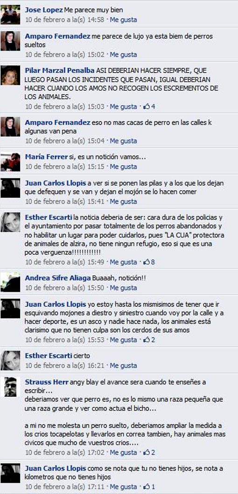238x494 pixels.
Task: Click Me gusta on Esther Escarti's 'cierto' comment
Action: [123, 365]
